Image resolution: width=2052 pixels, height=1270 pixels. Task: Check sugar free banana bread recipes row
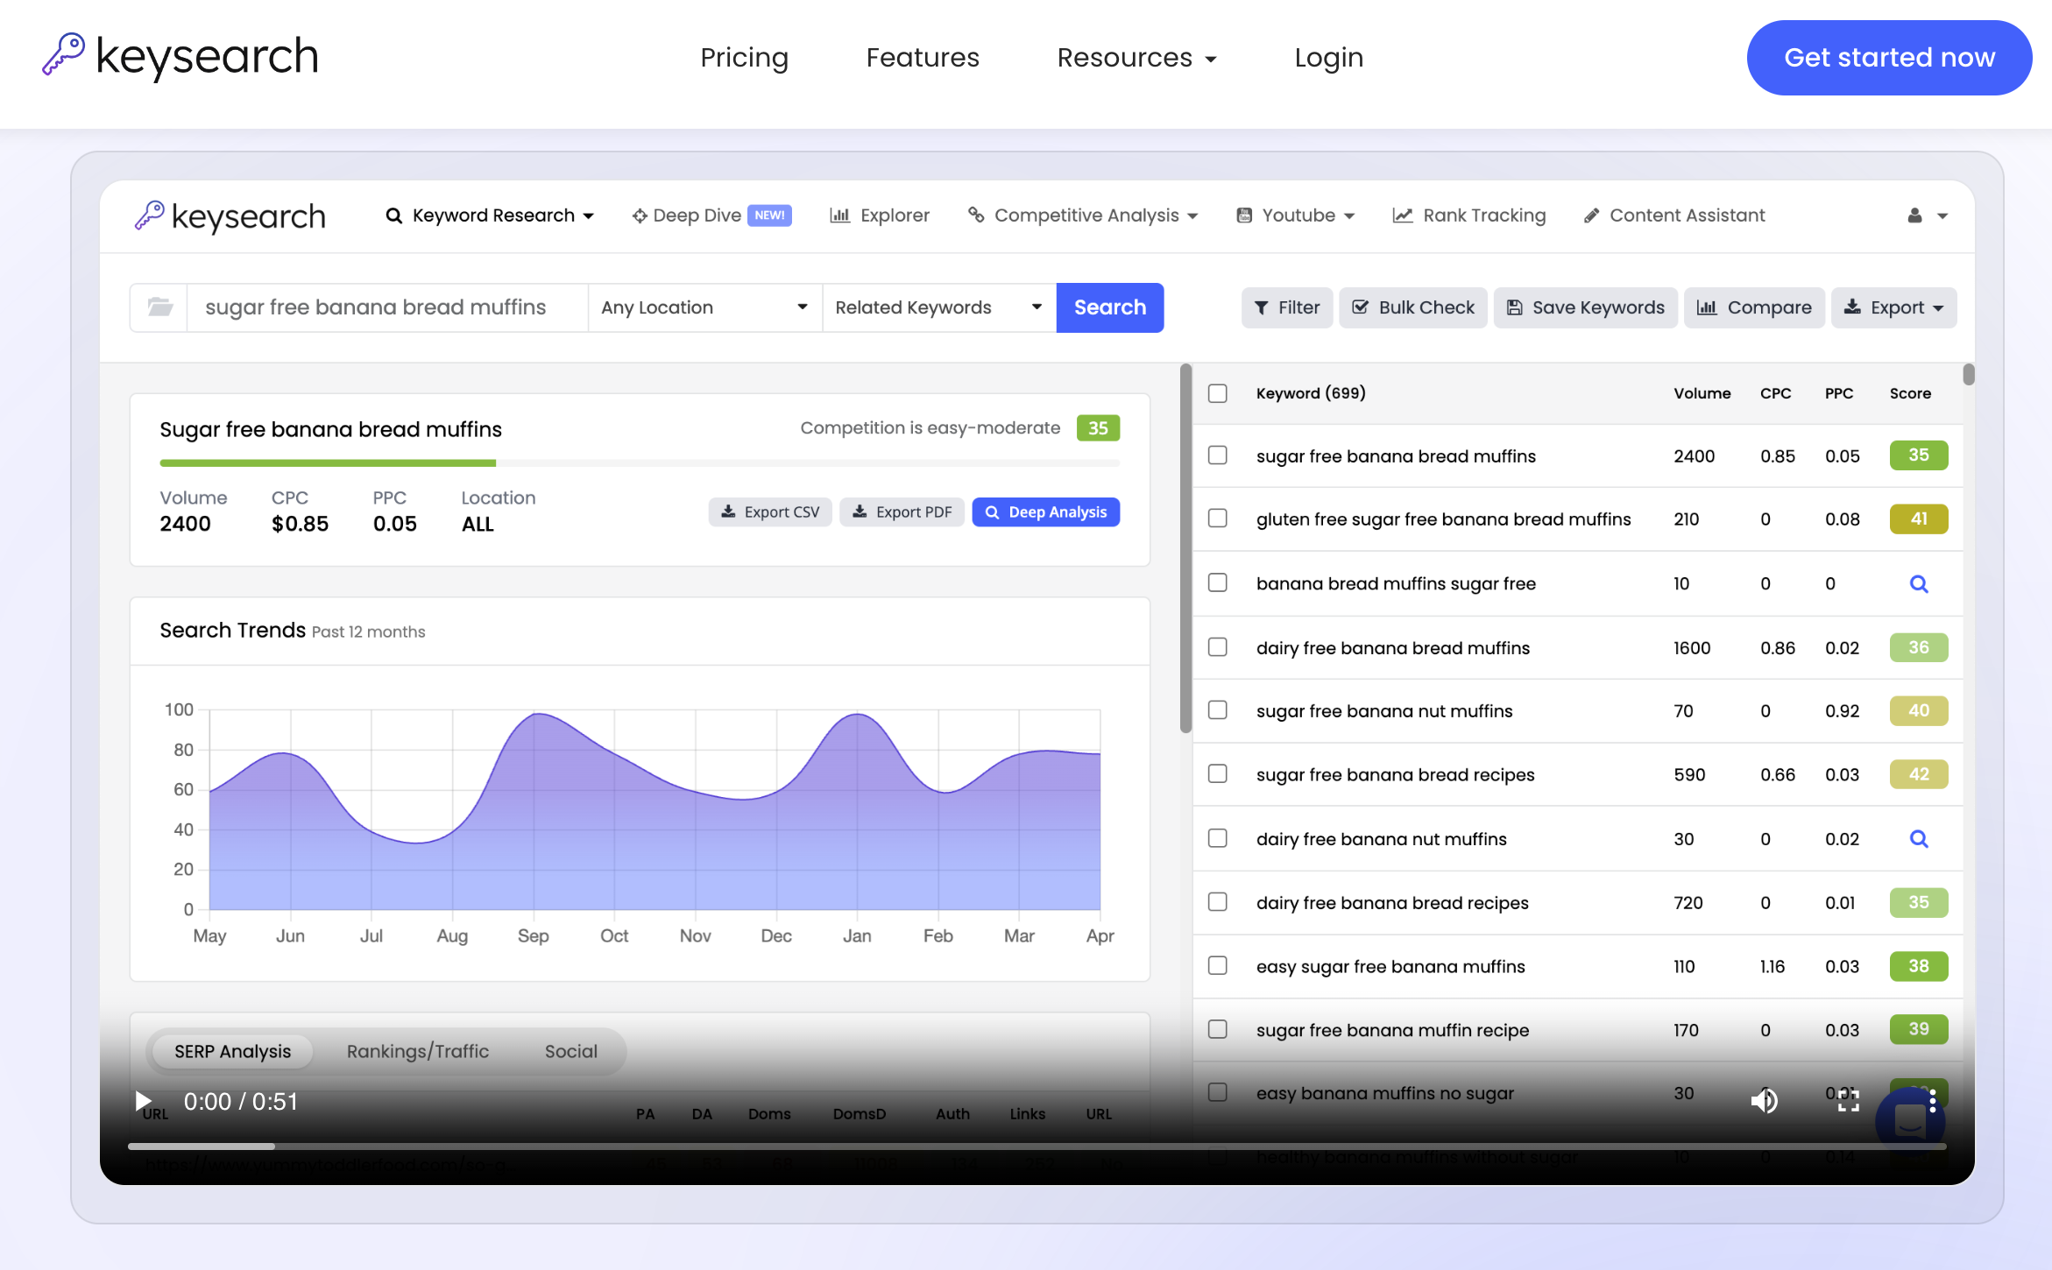click(x=1217, y=774)
